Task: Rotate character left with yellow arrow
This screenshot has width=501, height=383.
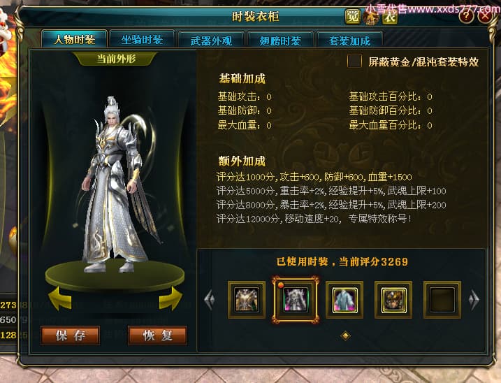Action: (x=60, y=298)
